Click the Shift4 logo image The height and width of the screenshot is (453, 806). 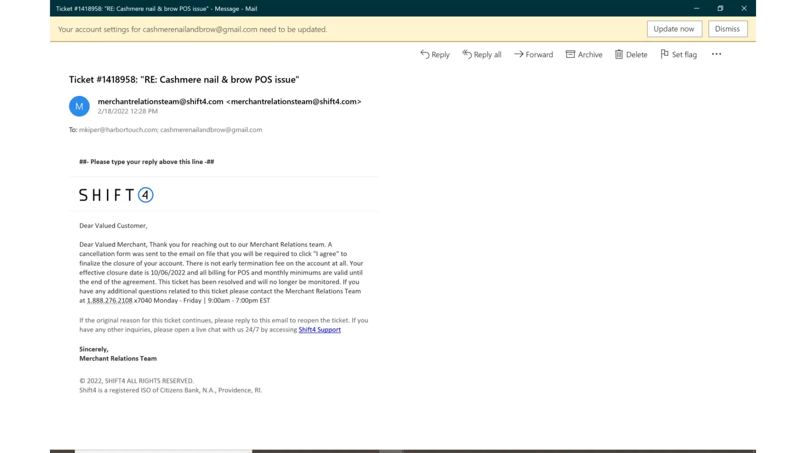pyautogui.click(x=117, y=195)
